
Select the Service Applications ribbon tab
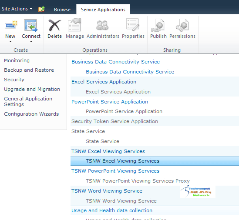point(103,10)
